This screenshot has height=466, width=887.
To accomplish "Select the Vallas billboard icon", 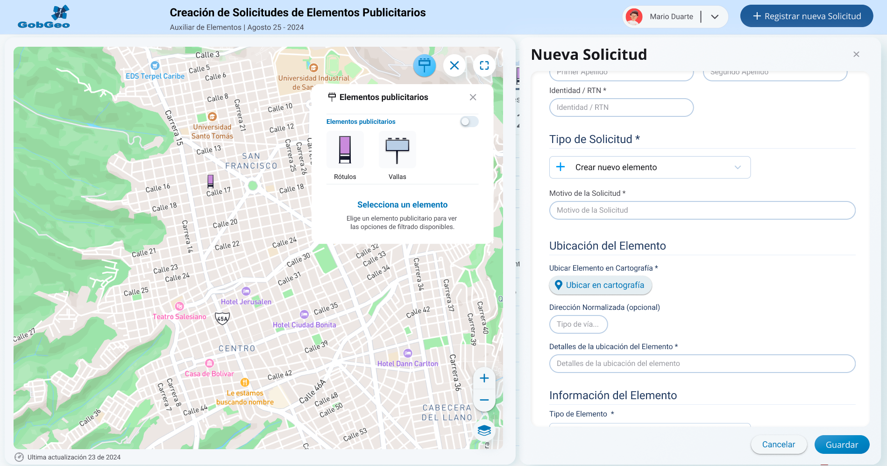I will (397, 150).
